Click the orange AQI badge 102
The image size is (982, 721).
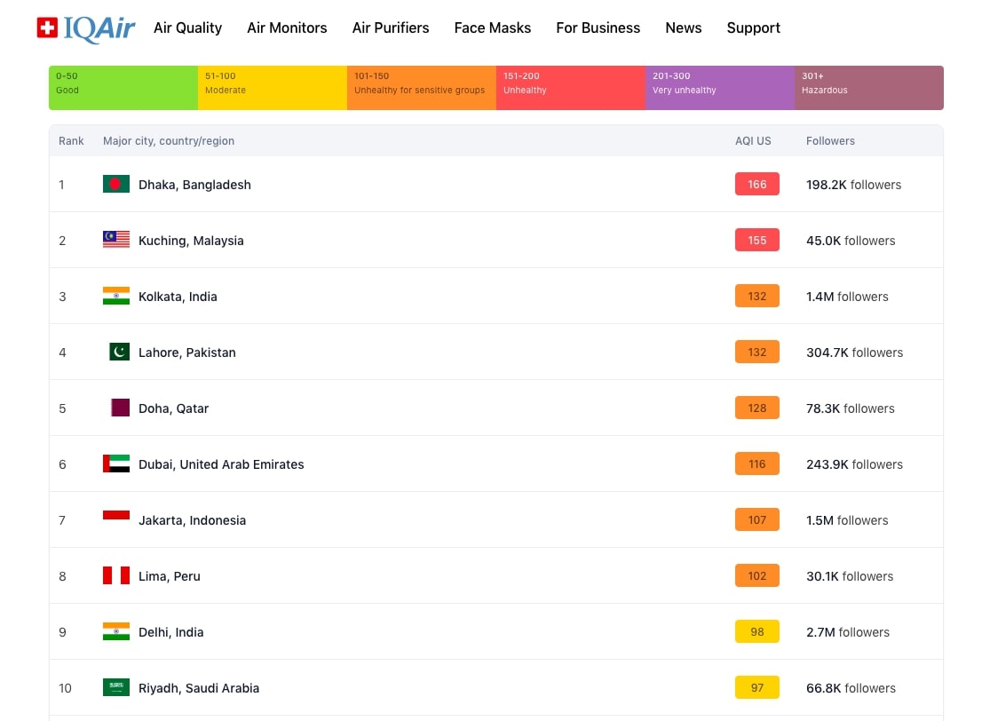[757, 575]
